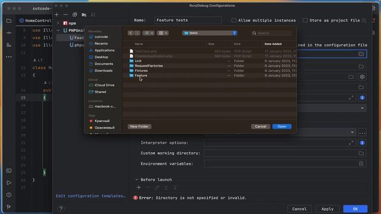
Task: Open interpreter dropdown arrow
Action: 352,133
